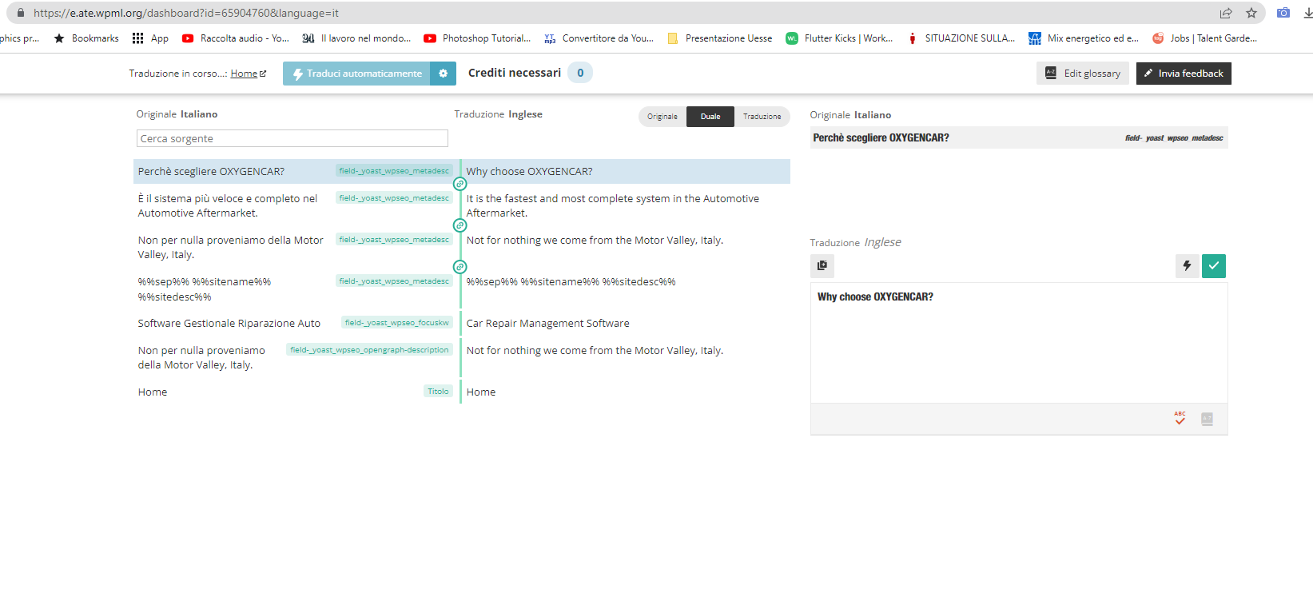1313x613 pixels.
Task: Open automatic translation settings gear
Action: click(443, 74)
